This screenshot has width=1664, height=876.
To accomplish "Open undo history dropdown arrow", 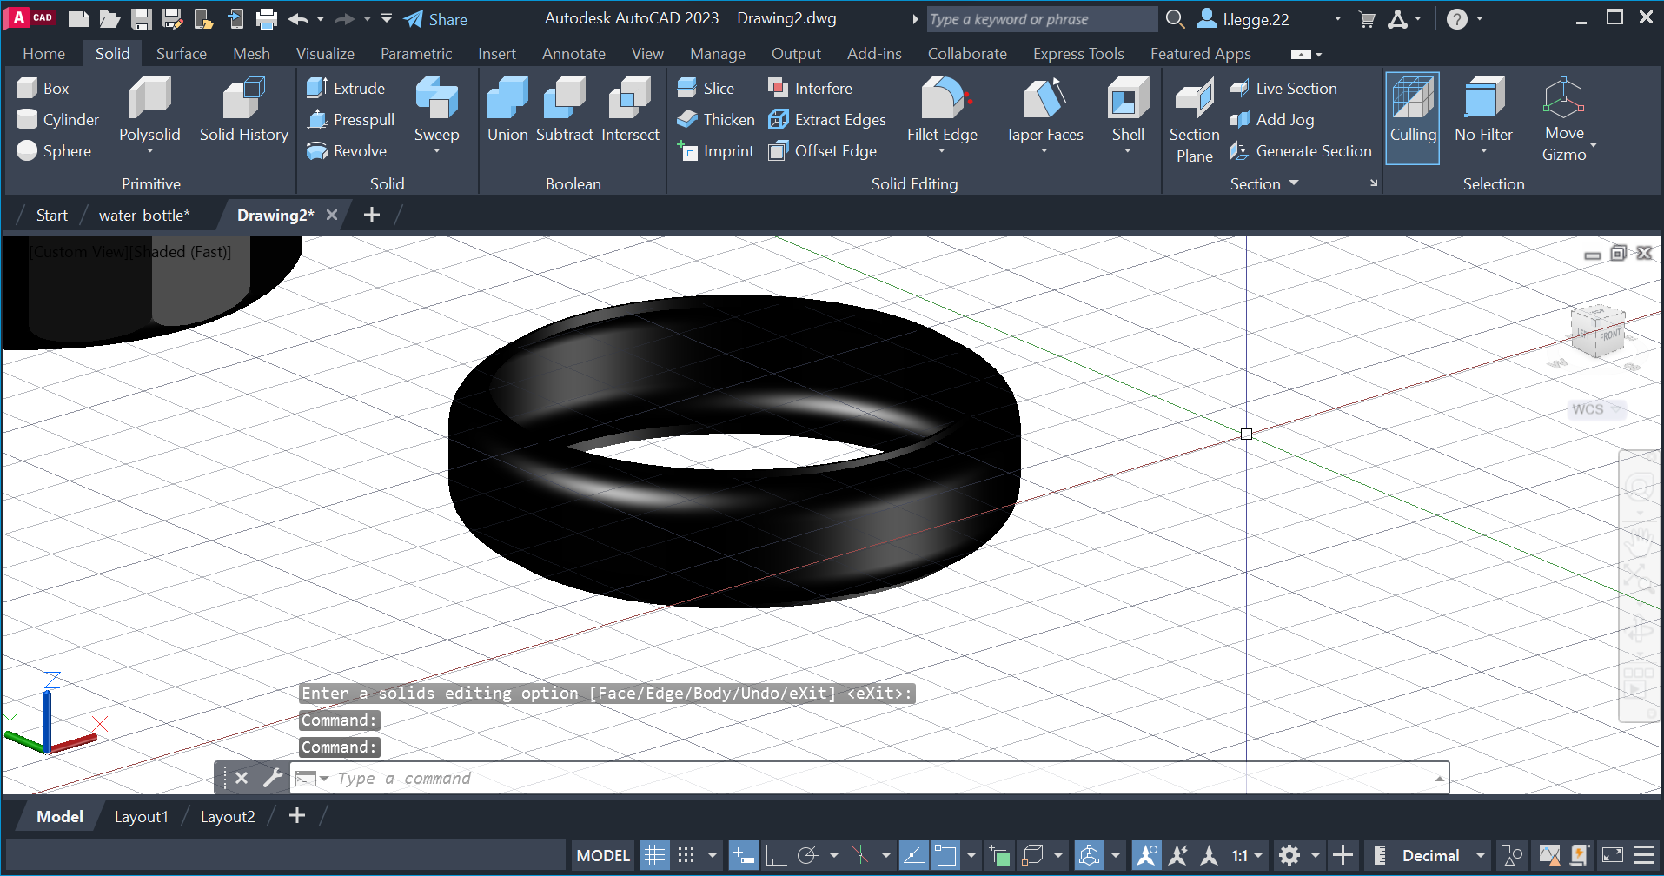I will 321,19.
